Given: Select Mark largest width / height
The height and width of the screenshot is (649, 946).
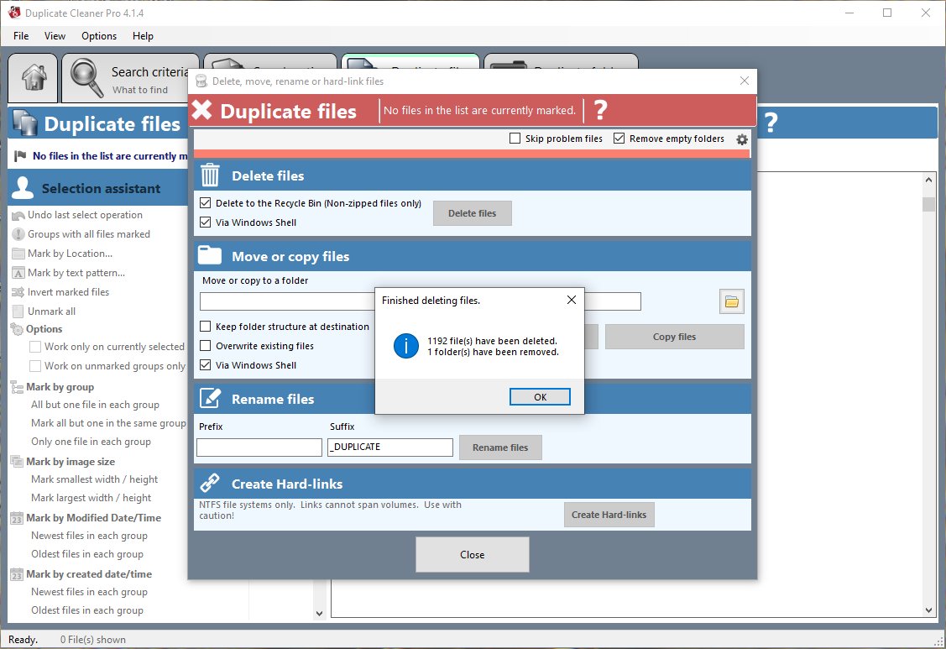Looking at the screenshot, I should point(91,498).
